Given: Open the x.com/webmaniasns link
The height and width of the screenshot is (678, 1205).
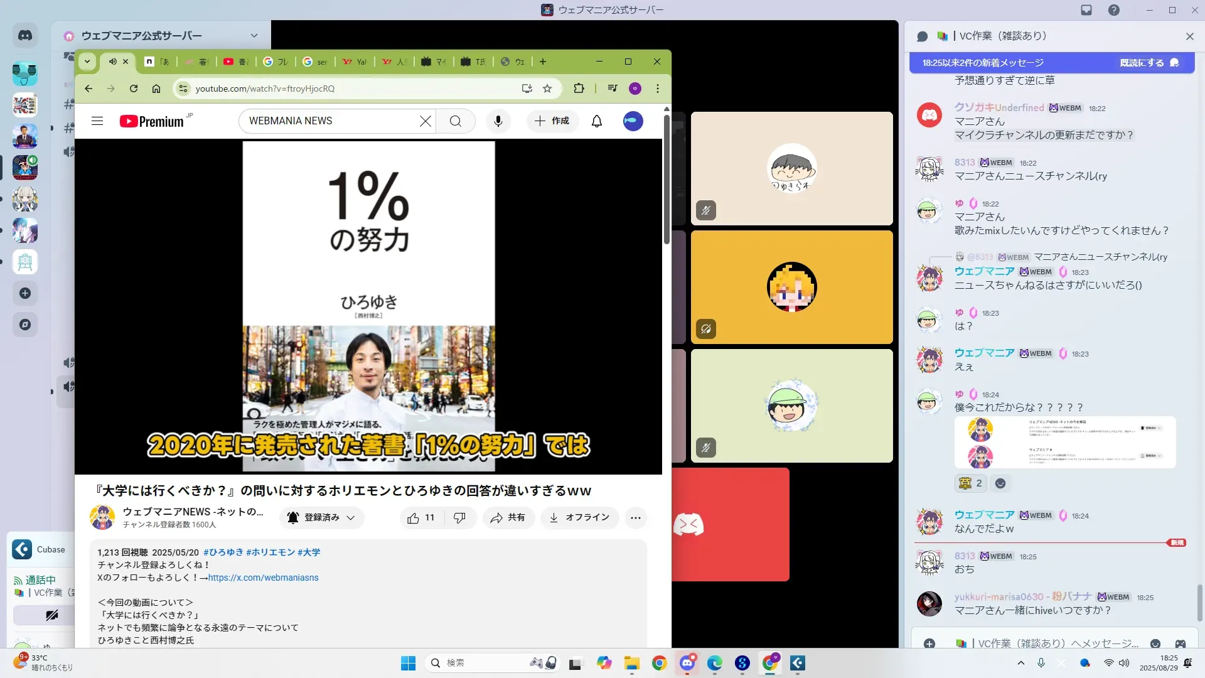Looking at the screenshot, I should pyautogui.click(x=263, y=578).
